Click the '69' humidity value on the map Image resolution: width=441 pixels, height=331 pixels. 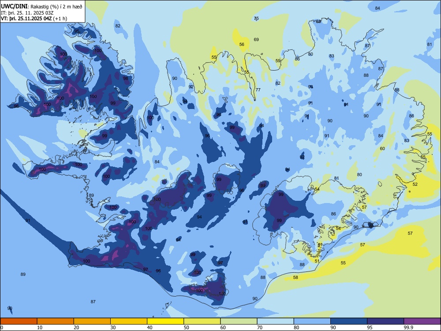pos(256,39)
